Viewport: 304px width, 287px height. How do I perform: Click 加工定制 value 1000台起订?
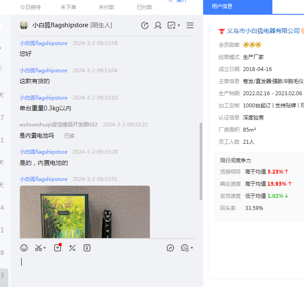click(x=257, y=106)
